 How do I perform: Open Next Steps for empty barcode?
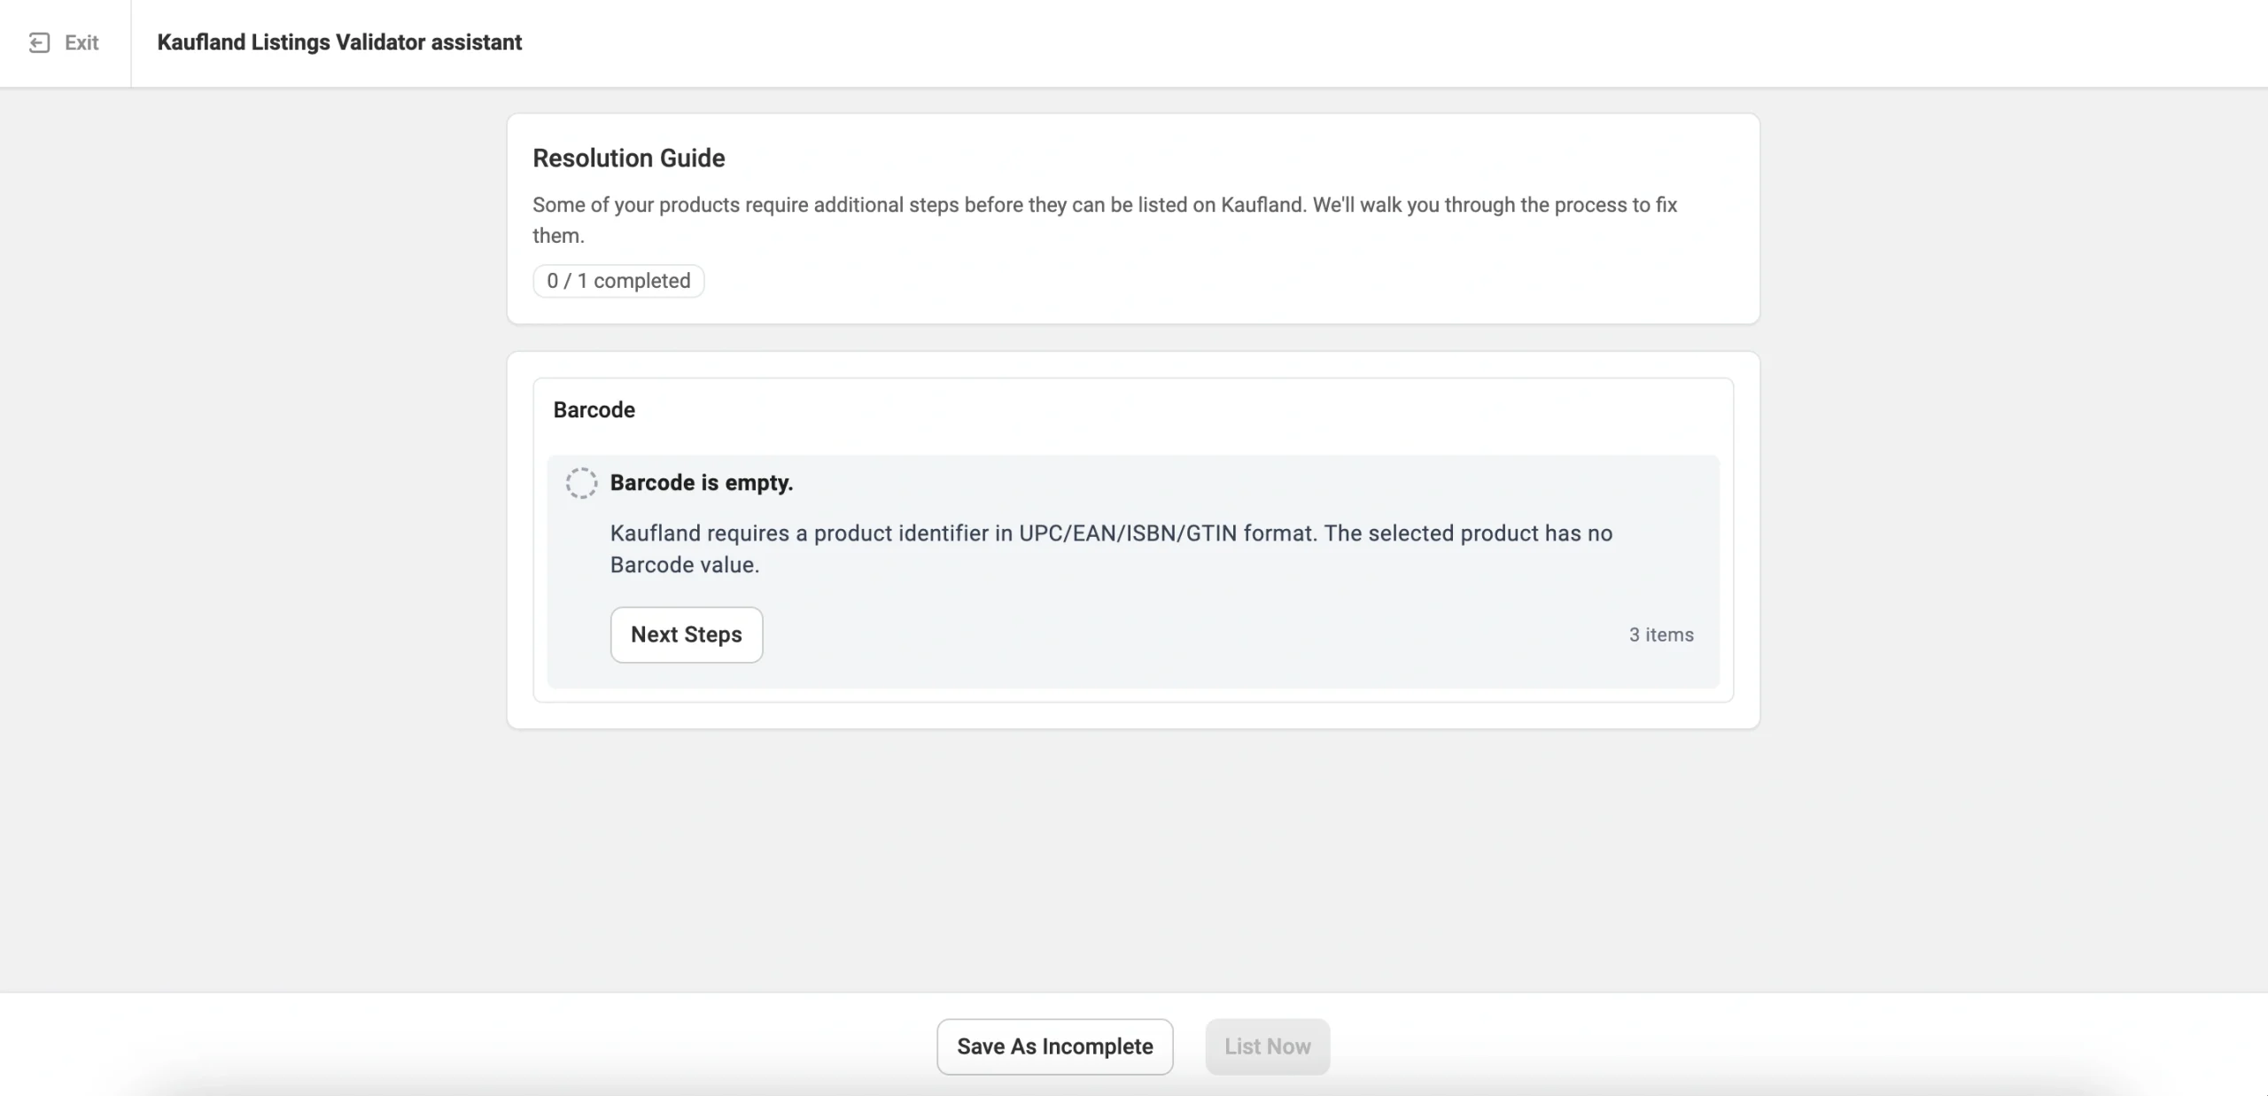pos(686,634)
